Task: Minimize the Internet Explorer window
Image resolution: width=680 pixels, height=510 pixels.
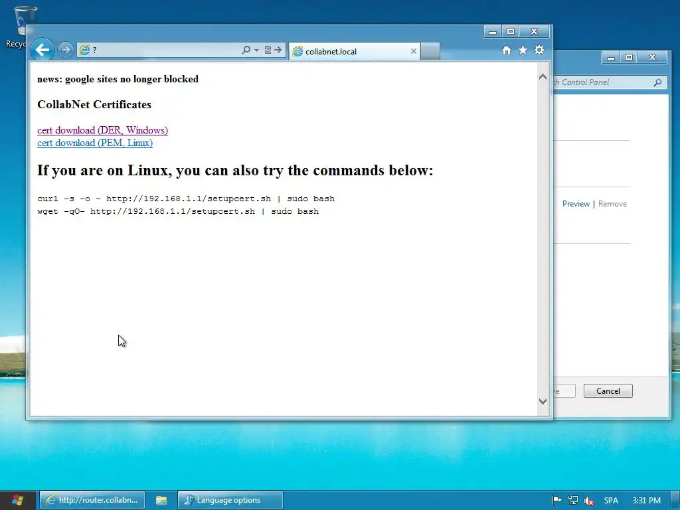Action: coord(493,31)
